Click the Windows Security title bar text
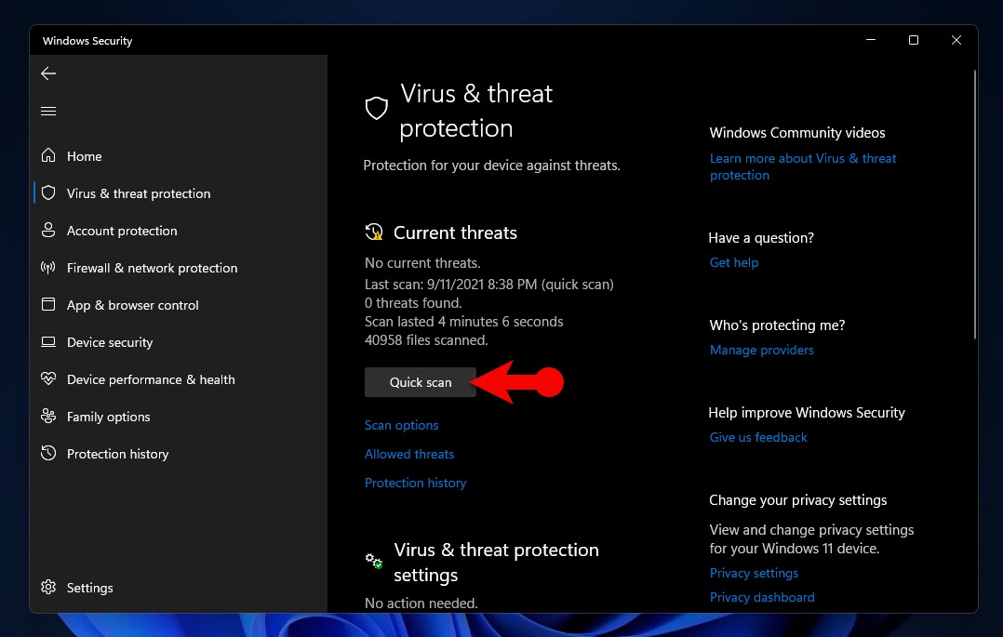 [x=87, y=41]
